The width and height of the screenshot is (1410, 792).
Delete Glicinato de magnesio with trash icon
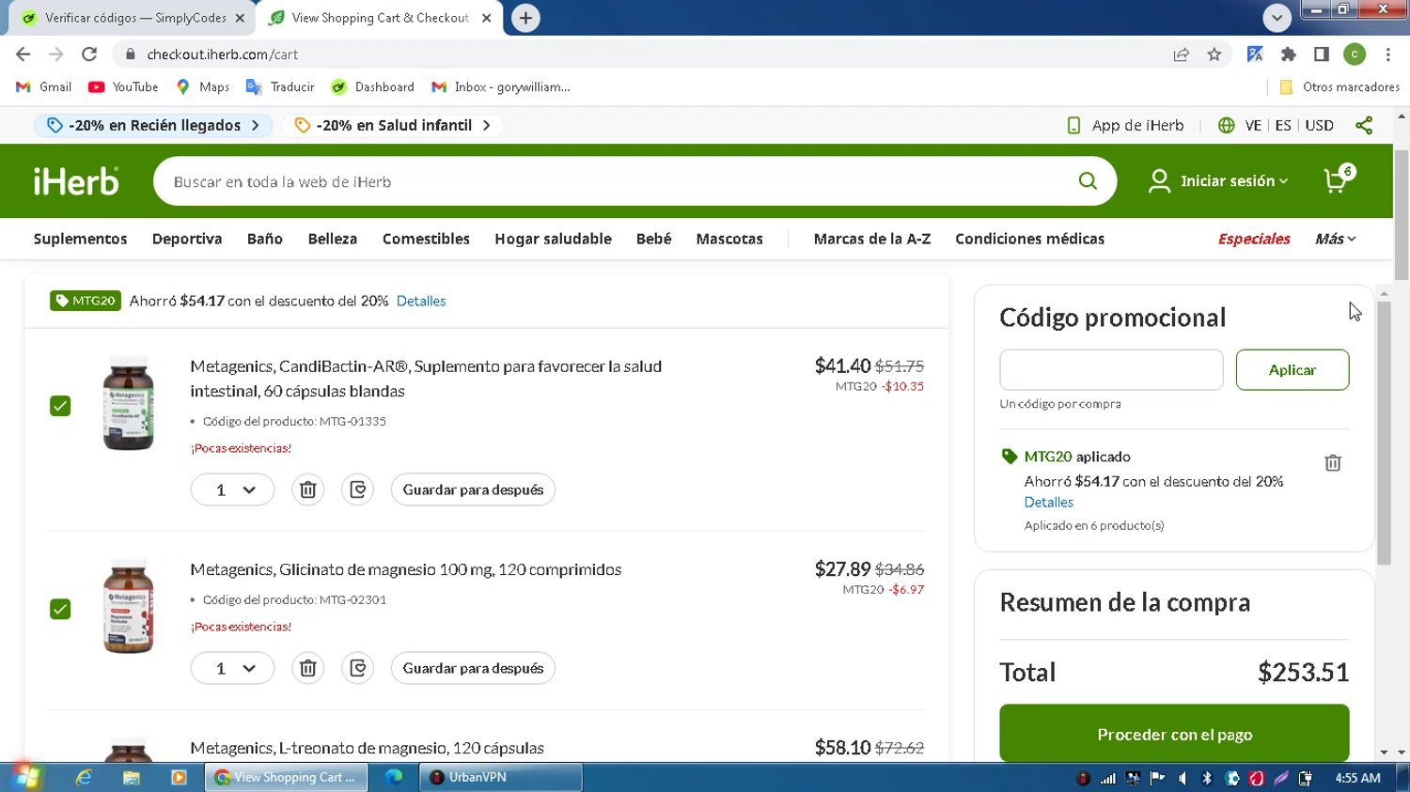point(307,668)
